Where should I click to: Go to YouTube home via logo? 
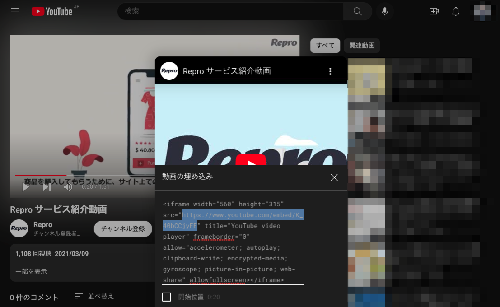[52, 11]
